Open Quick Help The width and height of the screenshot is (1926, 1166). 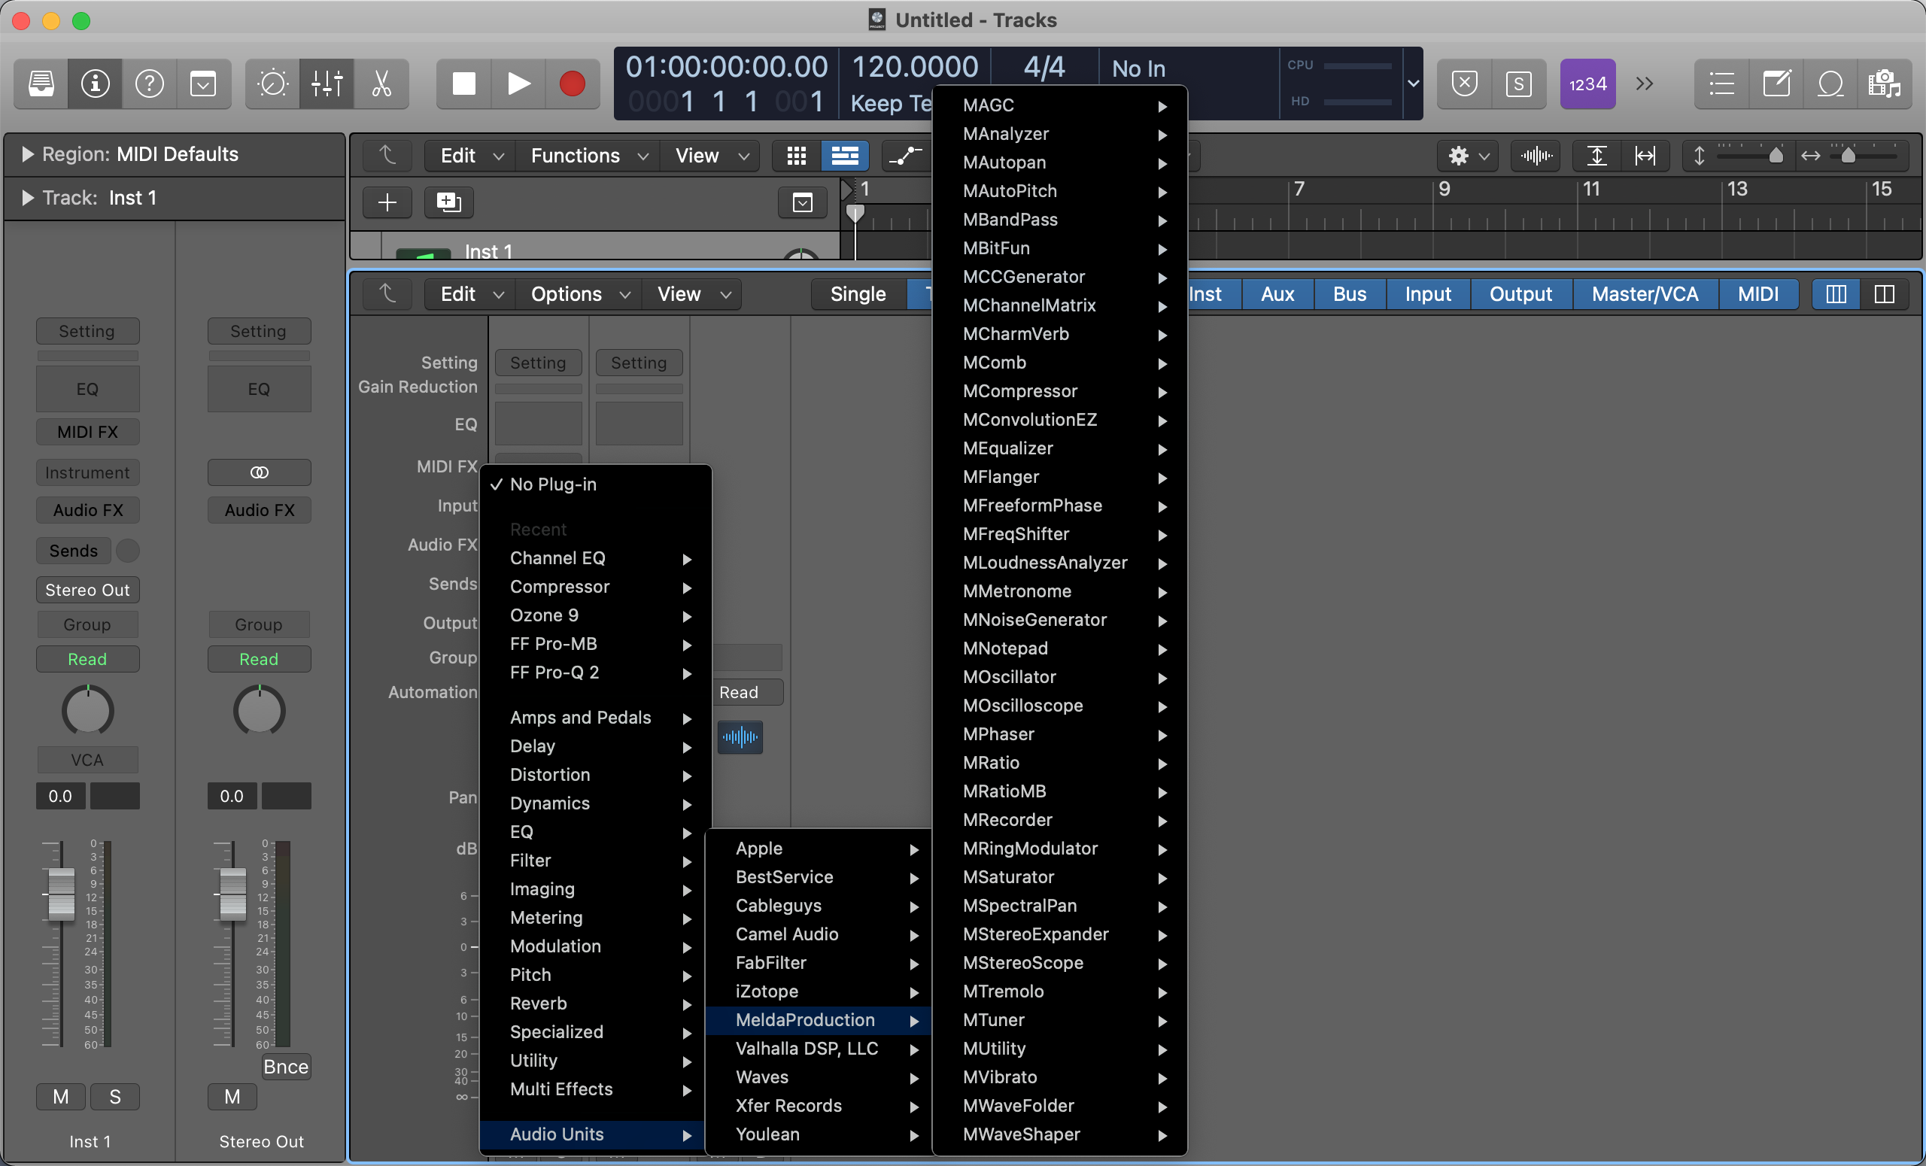click(150, 84)
